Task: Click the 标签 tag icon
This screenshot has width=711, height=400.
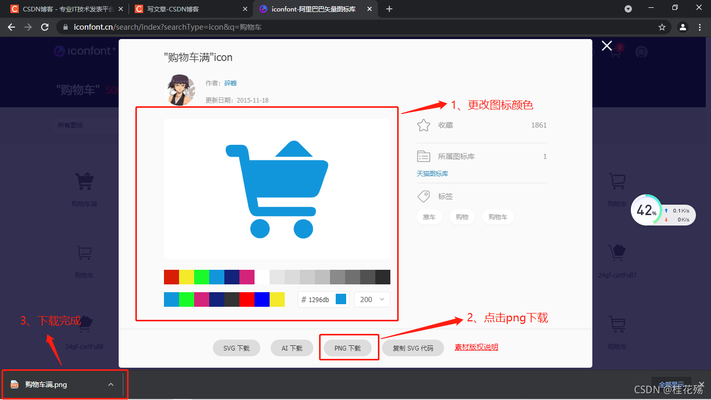Action: click(424, 196)
